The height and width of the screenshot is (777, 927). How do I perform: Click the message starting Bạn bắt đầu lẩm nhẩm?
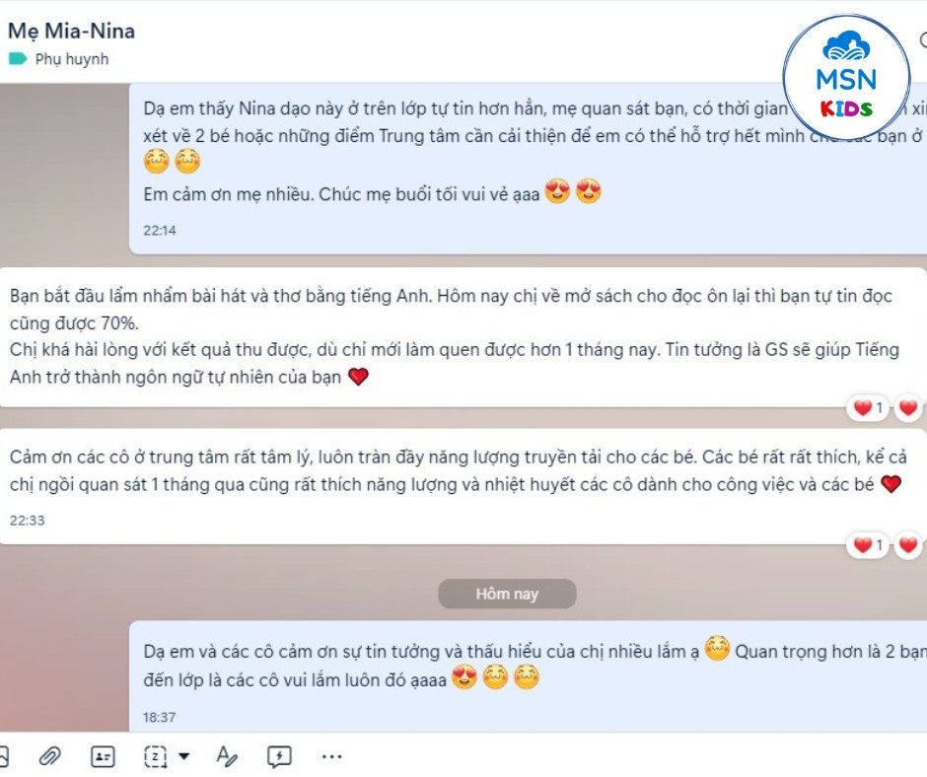463,337
